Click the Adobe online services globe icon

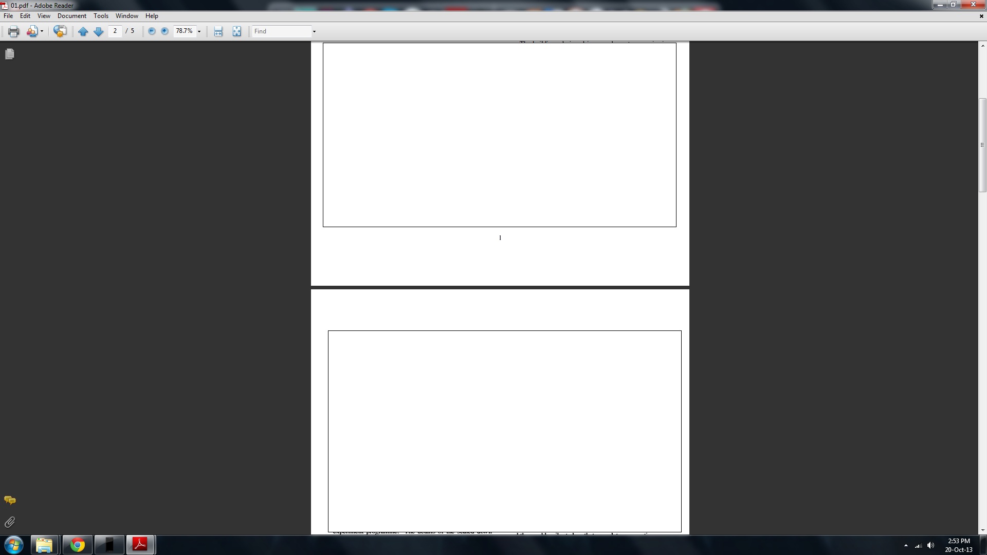[60, 31]
